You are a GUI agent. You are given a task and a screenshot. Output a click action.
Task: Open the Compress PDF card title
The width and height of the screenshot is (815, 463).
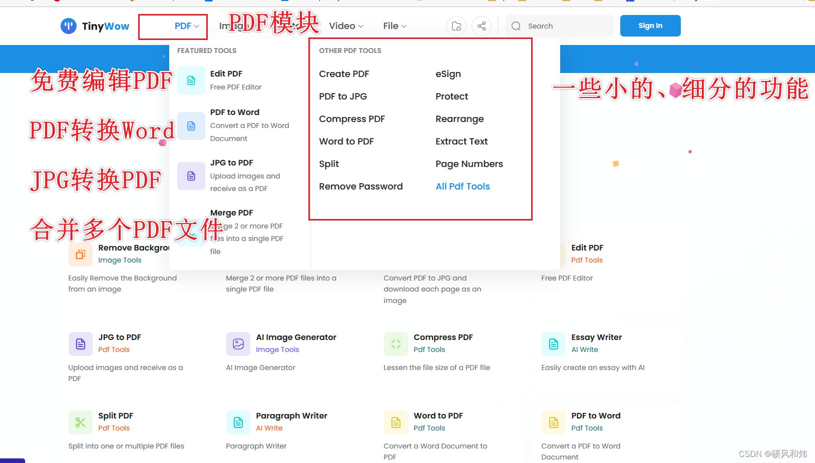click(x=443, y=337)
